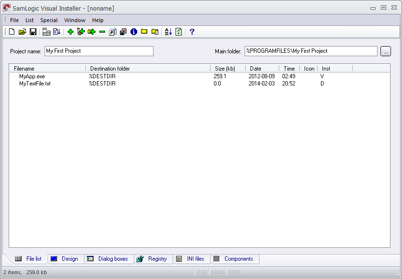
Task: Switch to the File list tab
Action: point(28,259)
